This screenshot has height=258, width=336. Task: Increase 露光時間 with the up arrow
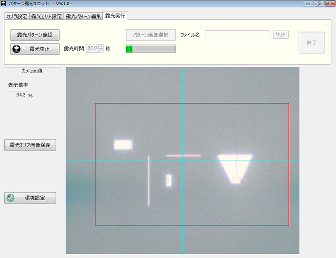point(101,46)
